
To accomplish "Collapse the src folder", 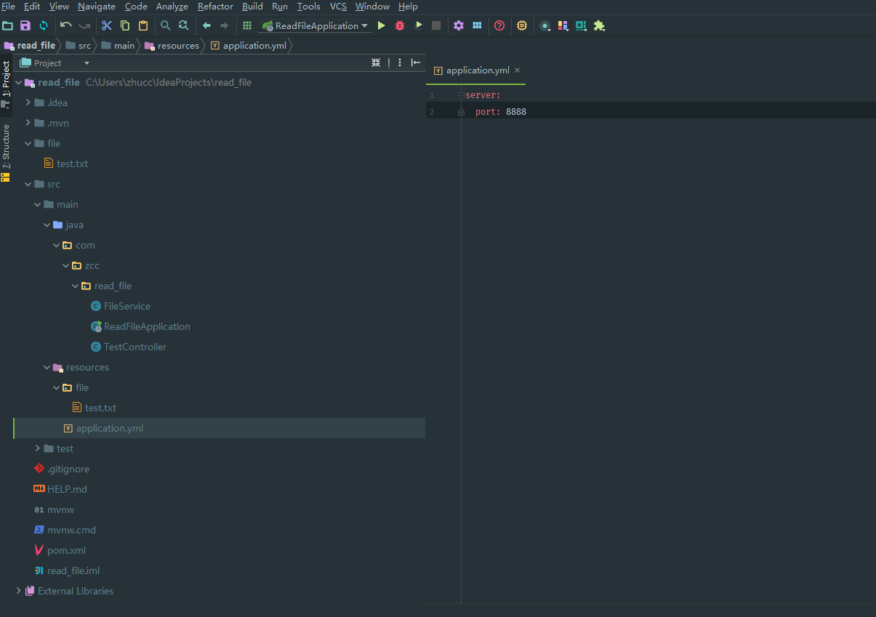I will (x=28, y=184).
